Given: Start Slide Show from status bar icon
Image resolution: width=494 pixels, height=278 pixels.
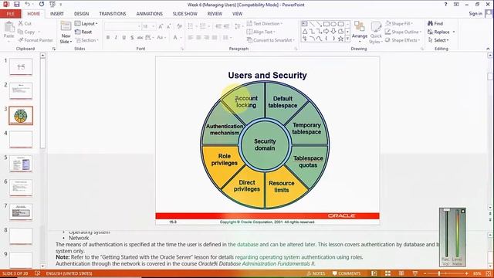Looking at the screenshot, I should pos(415,273).
